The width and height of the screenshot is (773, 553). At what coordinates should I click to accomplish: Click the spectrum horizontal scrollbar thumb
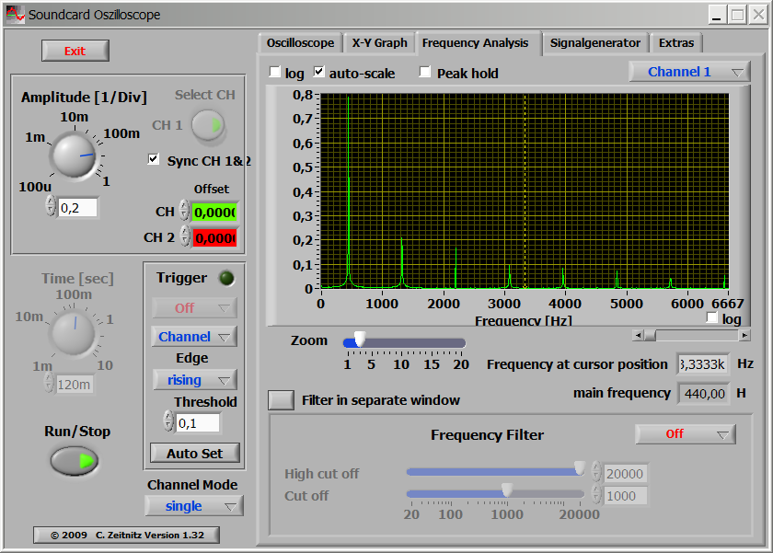tap(651, 336)
